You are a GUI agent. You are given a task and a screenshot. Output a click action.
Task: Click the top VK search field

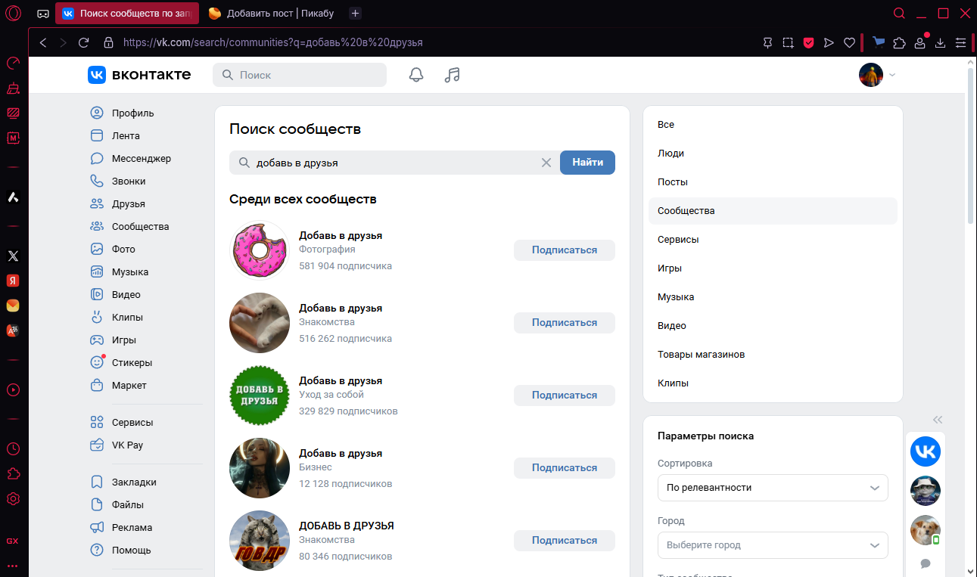[x=300, y=75]
